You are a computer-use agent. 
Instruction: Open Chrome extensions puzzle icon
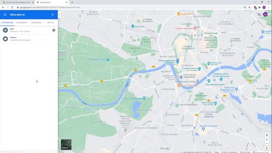(x=260, y=8)
